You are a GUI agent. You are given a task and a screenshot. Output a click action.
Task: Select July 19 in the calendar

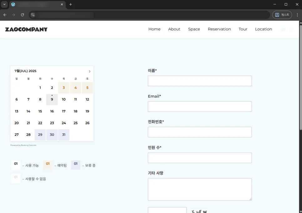tap(87, 111)
